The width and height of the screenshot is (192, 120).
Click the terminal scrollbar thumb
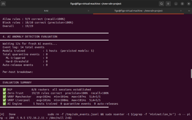pyautogui.click(x=191, y=74)
